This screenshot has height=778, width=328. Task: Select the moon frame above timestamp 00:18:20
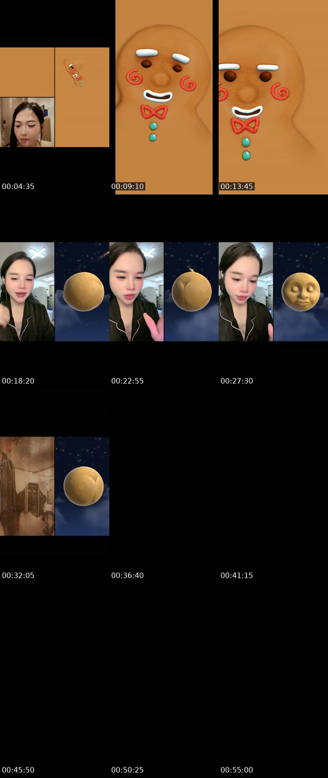[55, 292]
